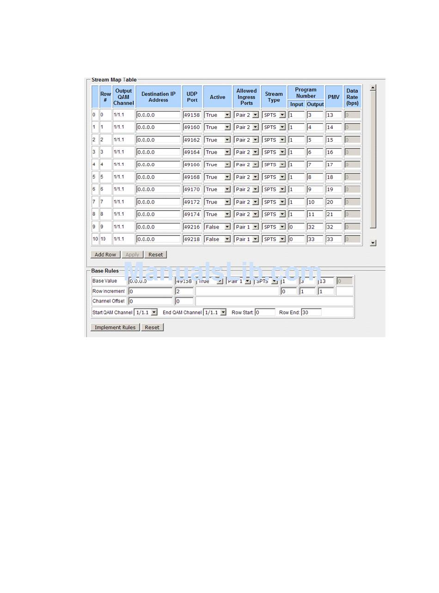
Task: Open the Start QAM Channel dropdown
Action: point(146,313)
